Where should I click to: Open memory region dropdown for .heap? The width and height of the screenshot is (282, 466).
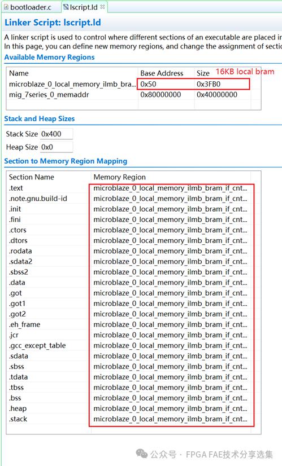tap(170, 408)
